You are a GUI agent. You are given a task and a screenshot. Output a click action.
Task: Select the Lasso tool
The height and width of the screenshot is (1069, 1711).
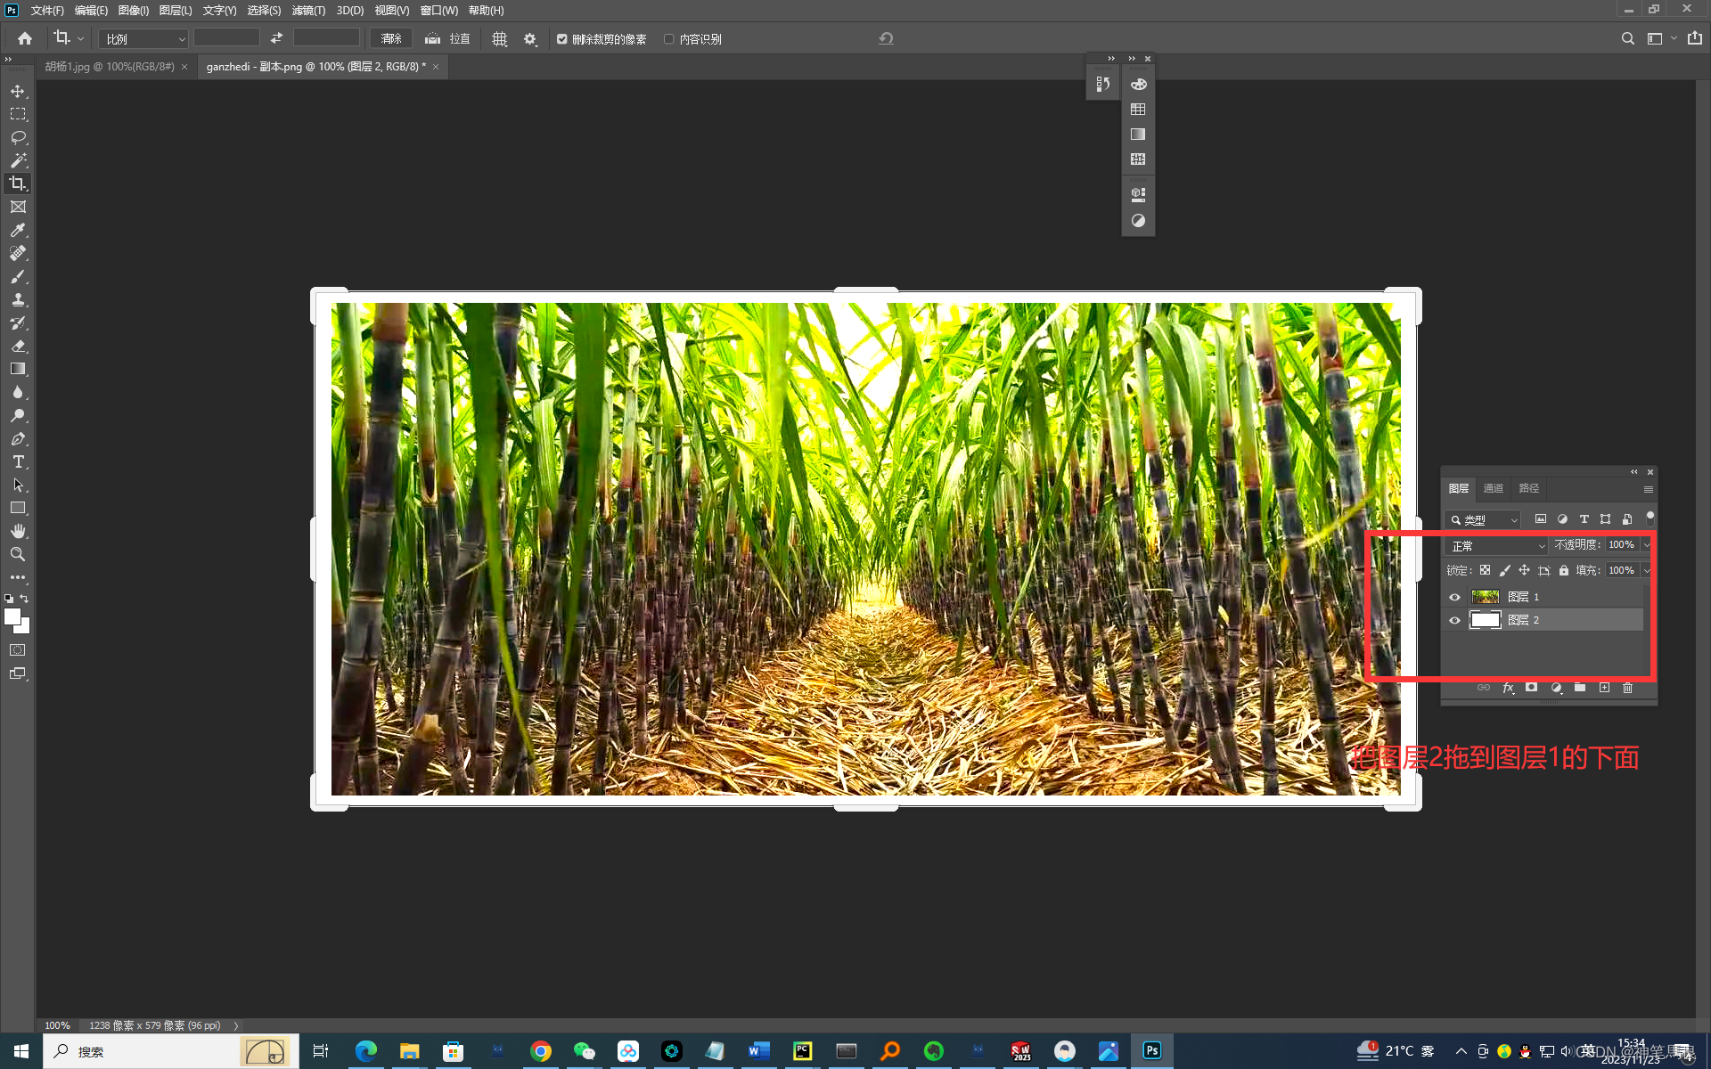tap(18, 137)
